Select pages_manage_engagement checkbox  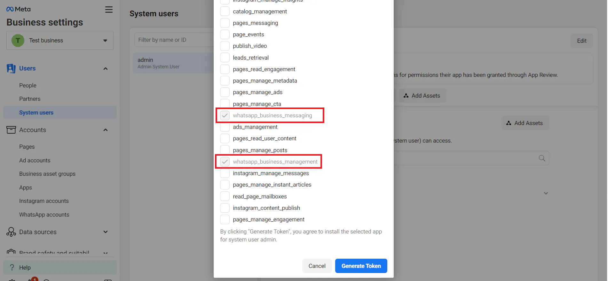(225, 219)
